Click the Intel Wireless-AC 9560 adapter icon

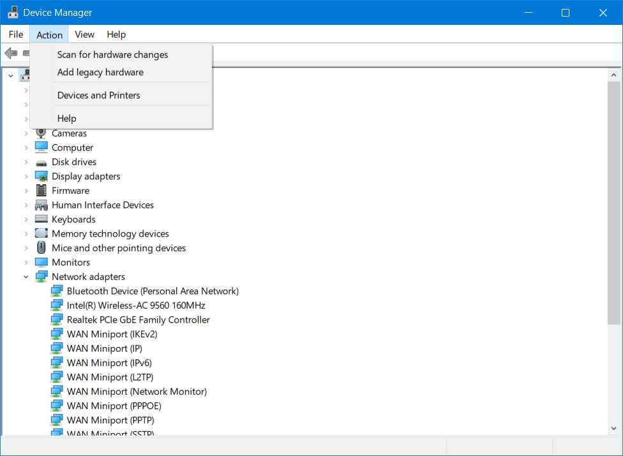[x=56, y=305]
